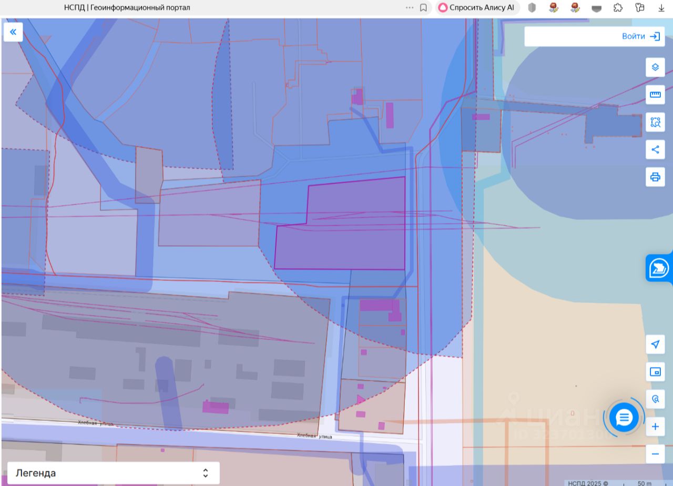Select the ruler measurement tool
Viewport: 673px width, 486px height.
click(x=655, y=95)
